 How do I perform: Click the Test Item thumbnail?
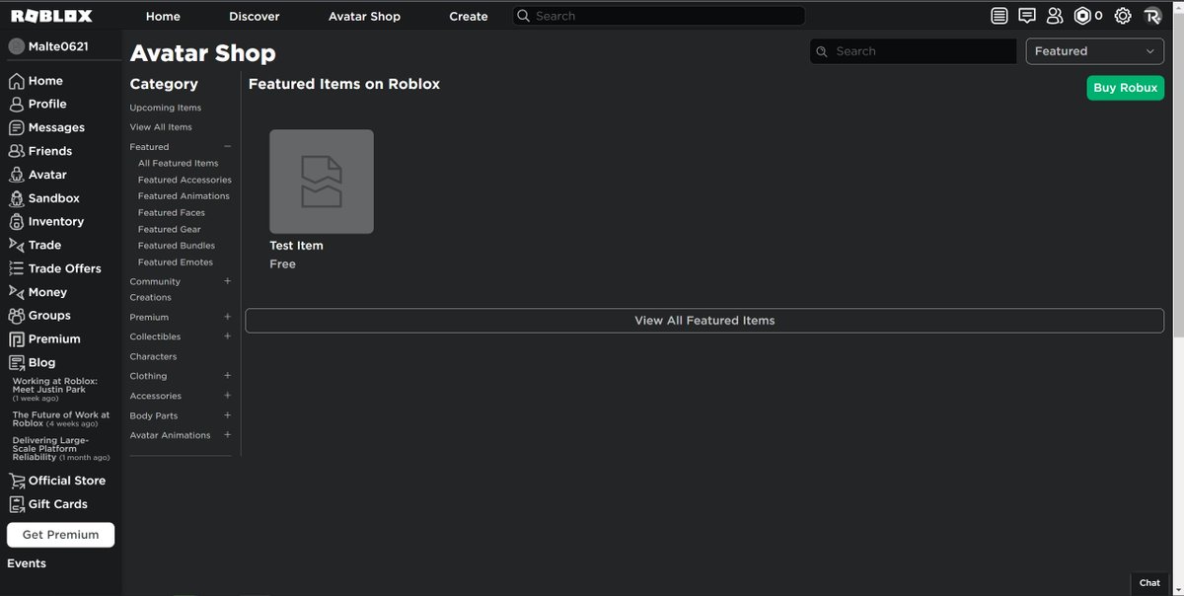tap(322, 182)
